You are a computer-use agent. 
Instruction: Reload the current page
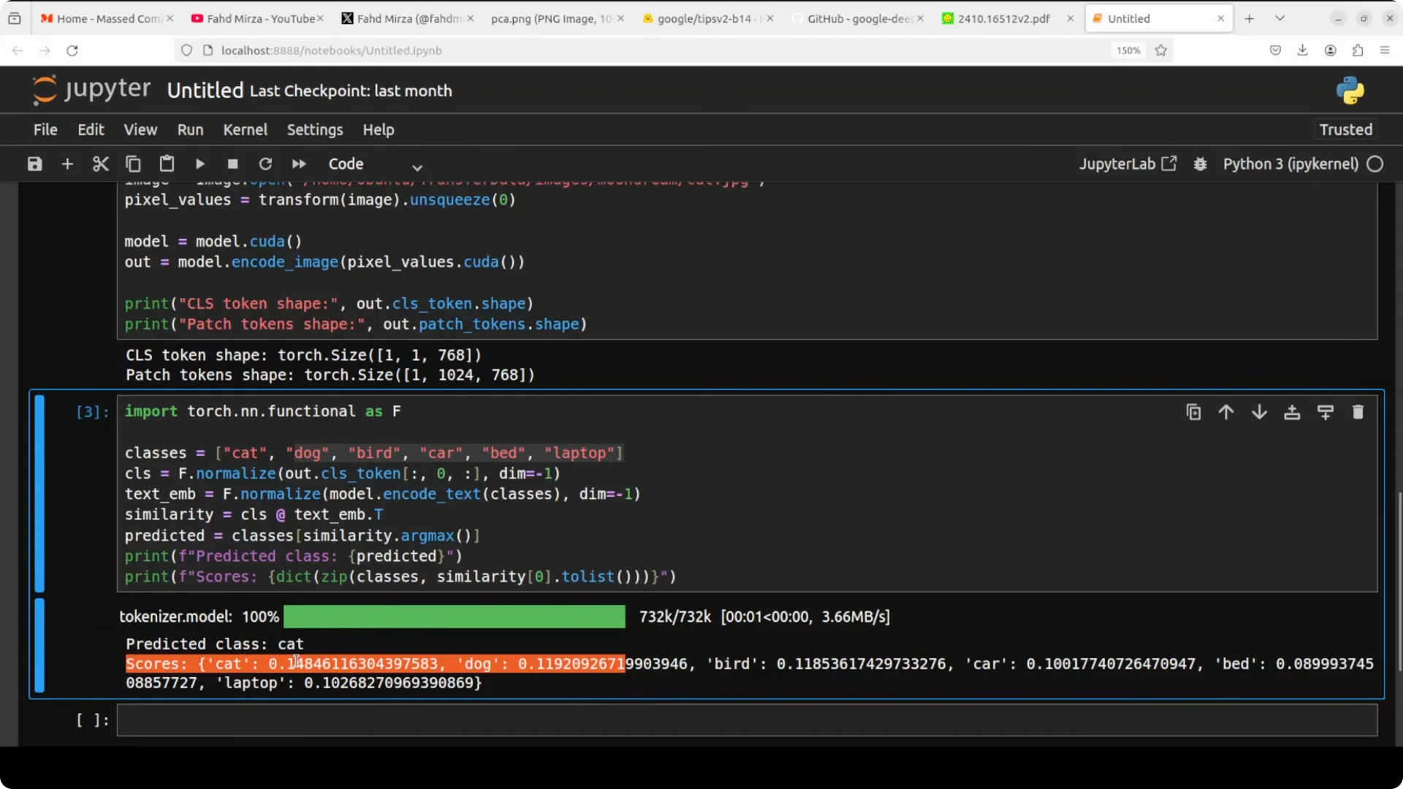[72, 50]
